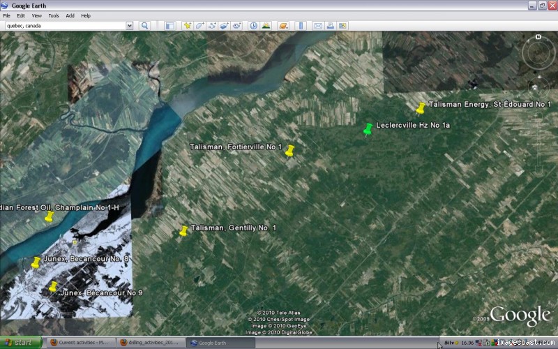558x349 pixels.
Task: Open the File menu
Action: click(7, 15)
